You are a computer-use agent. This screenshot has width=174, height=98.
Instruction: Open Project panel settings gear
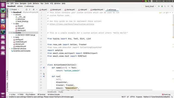(x=33, y=10)
